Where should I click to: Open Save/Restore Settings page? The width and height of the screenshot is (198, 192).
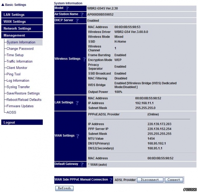coord(23,93)
